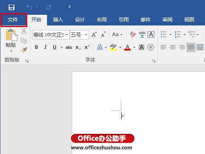The width and height of the screenshot is (205, 154).
Task: Click the Enclosed Character 字 icon
Action: click(151, 47)
